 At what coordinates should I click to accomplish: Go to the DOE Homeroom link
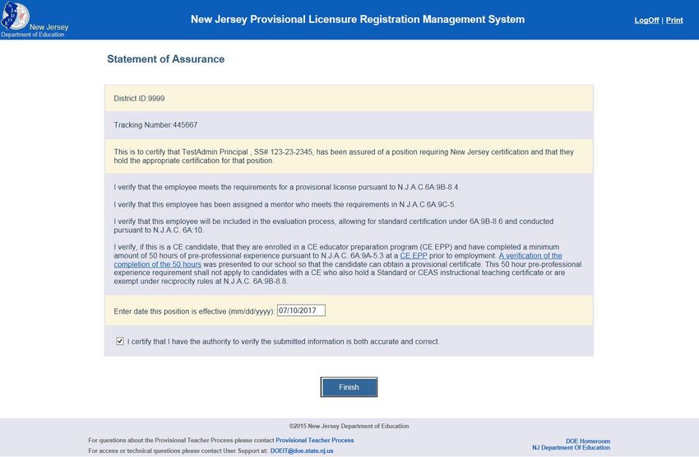pos(588,441)
